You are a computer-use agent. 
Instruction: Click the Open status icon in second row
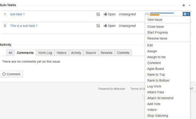pyautogui.click(x=105, y=26)
